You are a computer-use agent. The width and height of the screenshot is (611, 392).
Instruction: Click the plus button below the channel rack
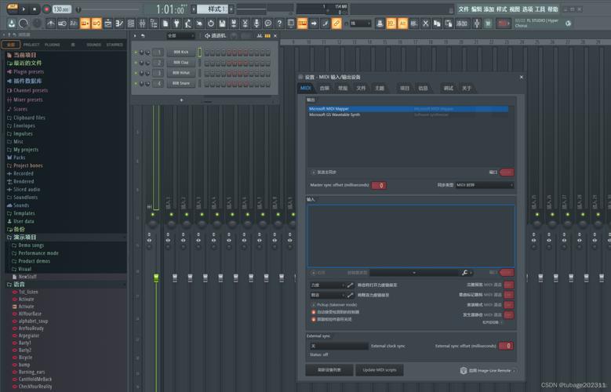tap(182, 100)
